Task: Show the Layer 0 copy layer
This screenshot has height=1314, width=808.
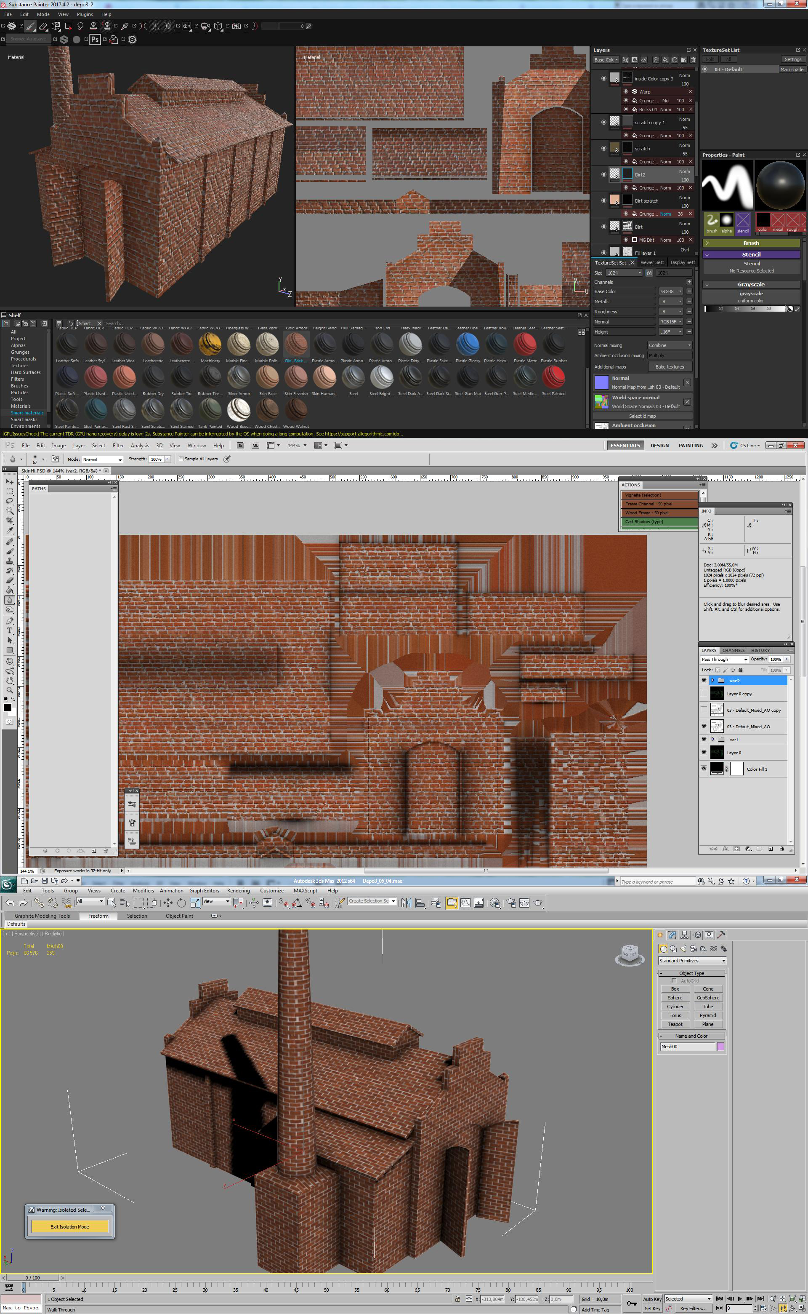Action: pos(703,694)
